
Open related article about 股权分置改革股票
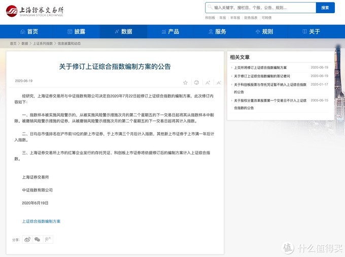coord(270,104)
